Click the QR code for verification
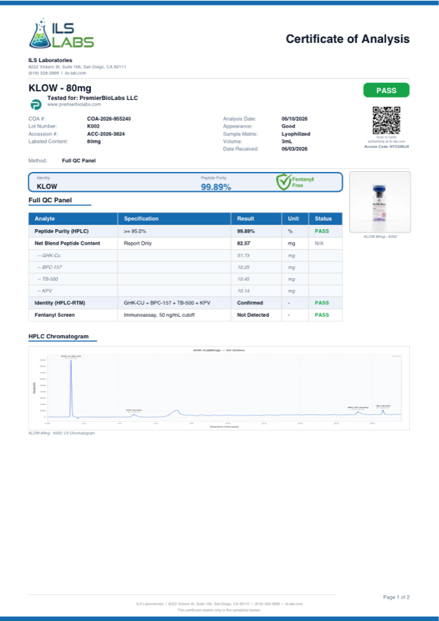This screenshot has width=439, height=621. click(387, 120)
